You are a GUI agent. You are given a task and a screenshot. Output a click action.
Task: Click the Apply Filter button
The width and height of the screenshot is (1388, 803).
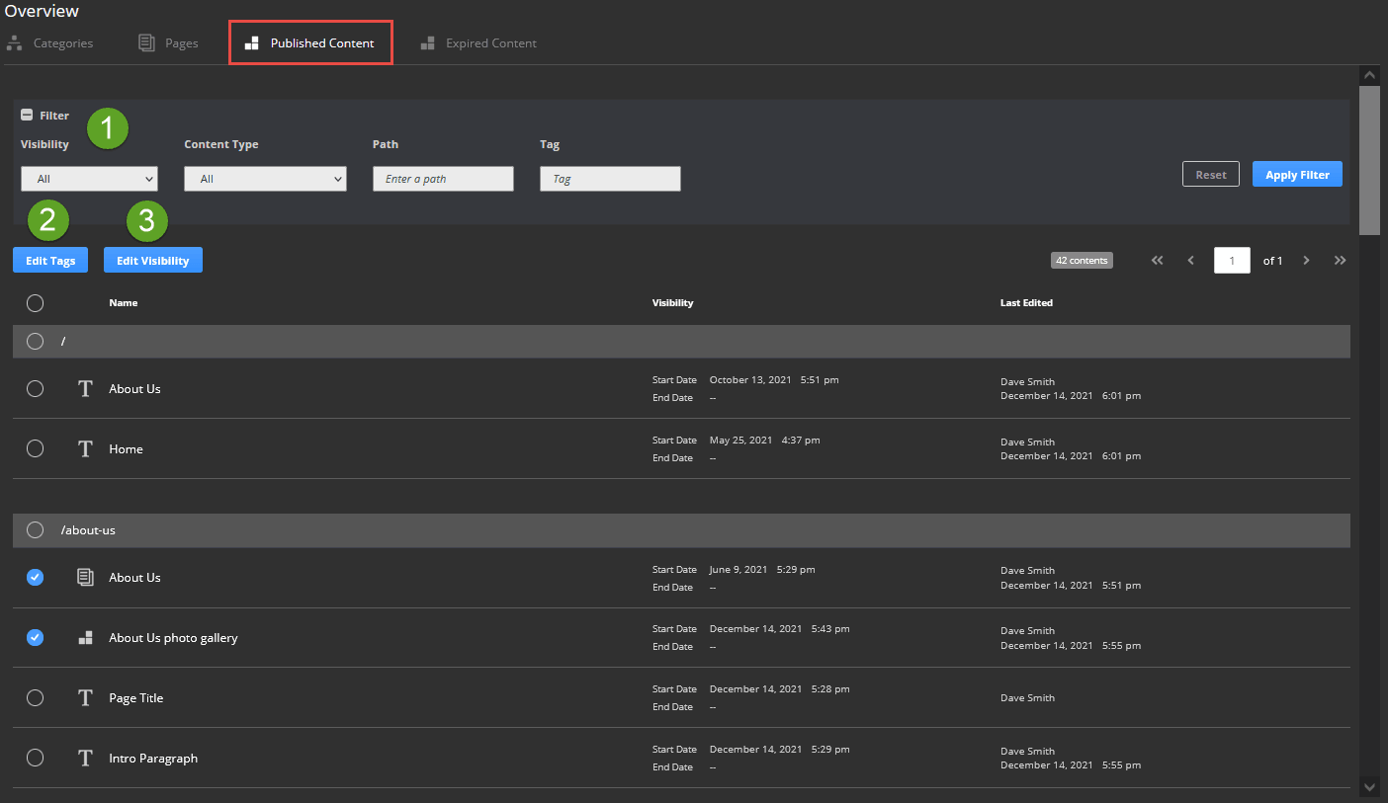coord(1297,174)
